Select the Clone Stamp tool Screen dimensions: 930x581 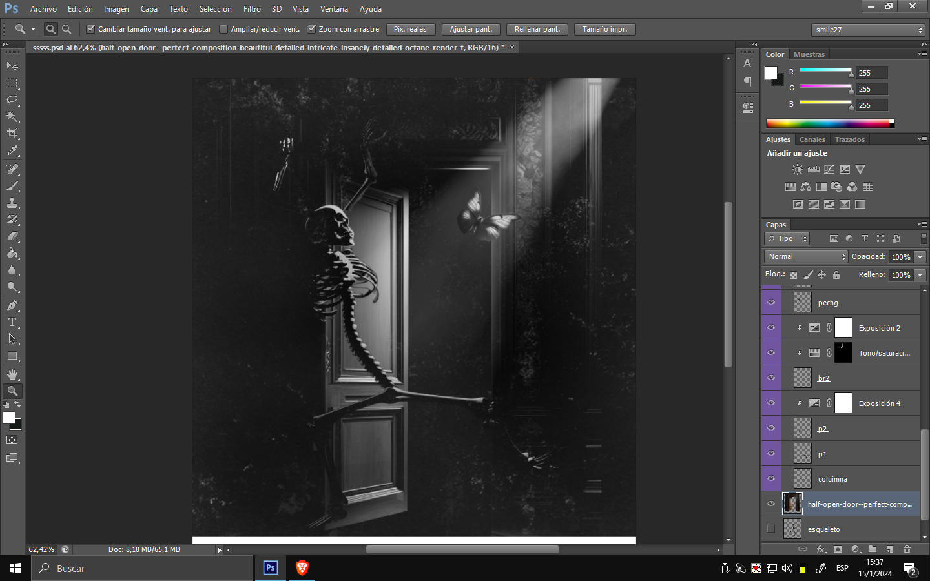coord(12,203)
